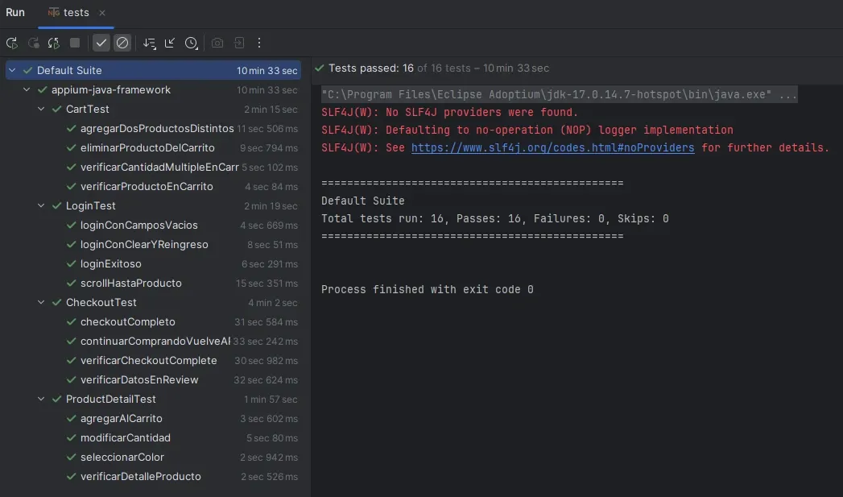The width and height of the screenshot is (843, 497).
Task: Select modificarCantidad test
Action: [153, 438]
